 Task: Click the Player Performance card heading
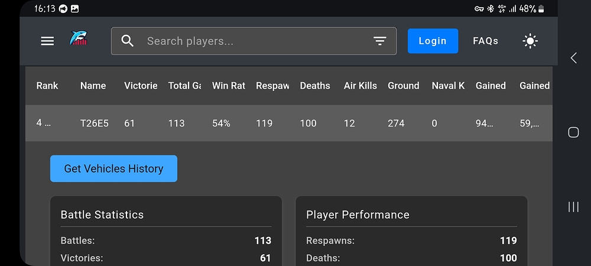[x=358, y=215]
